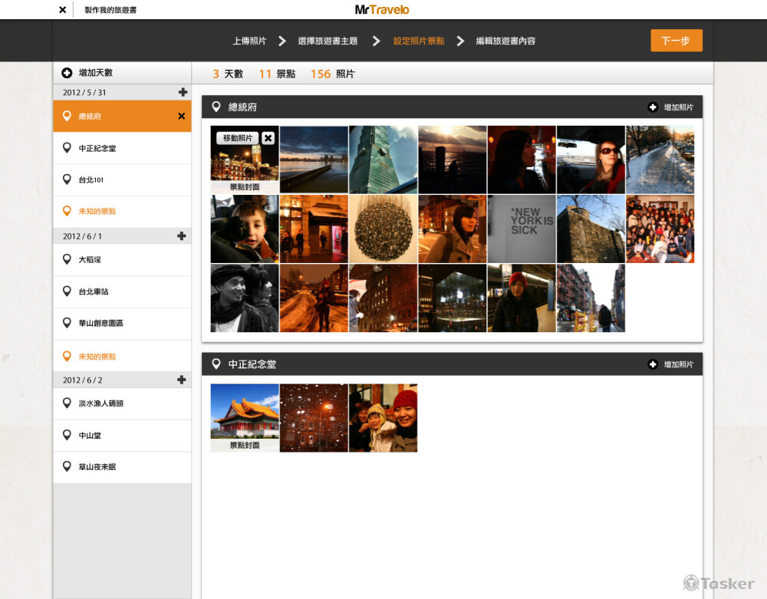Screen dimensions: 767x599
Task: Click the plus icon beside 2012/6/2
Action: click(182, 380)
